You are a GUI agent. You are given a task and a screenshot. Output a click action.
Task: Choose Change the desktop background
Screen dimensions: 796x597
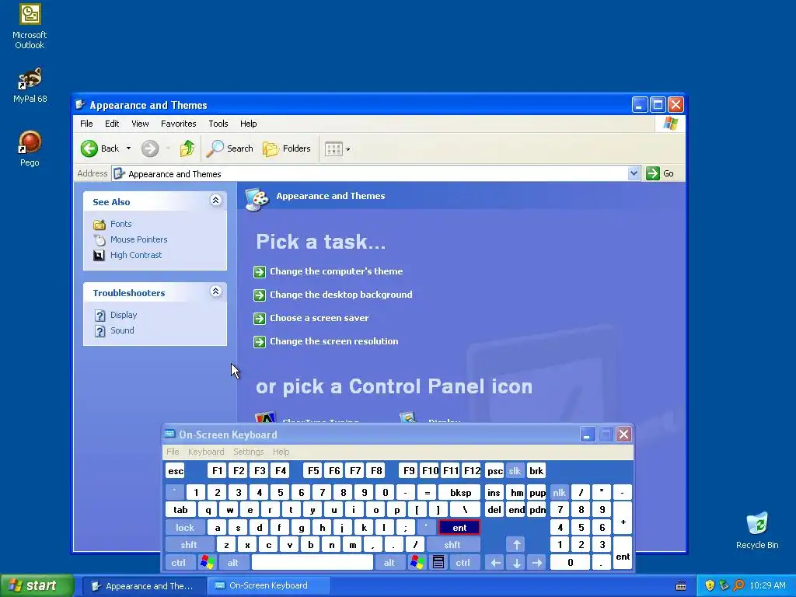pos(340,295)
